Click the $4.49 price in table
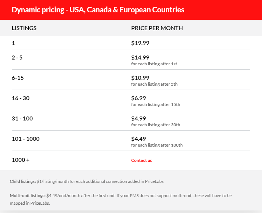The height and width of the screenshot is (213, 262). tap(138, 139)
